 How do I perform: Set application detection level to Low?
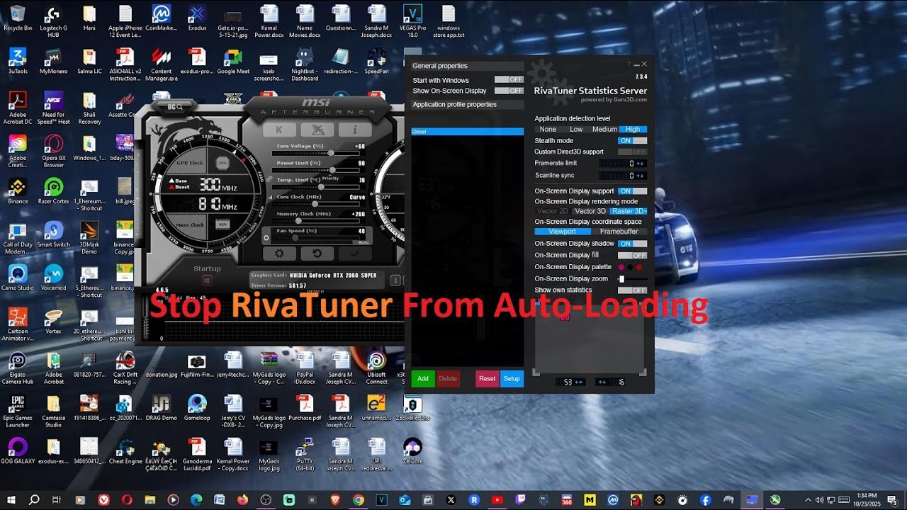pos(576,130)
